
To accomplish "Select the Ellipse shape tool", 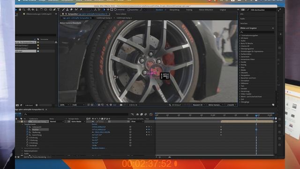I will pyautogui.click(x=51, y=9).
